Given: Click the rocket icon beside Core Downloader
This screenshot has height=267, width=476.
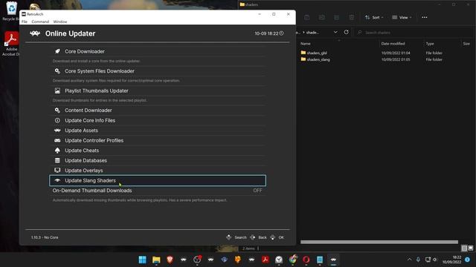Looking at the screenshot, I should (x=57, y=51).
